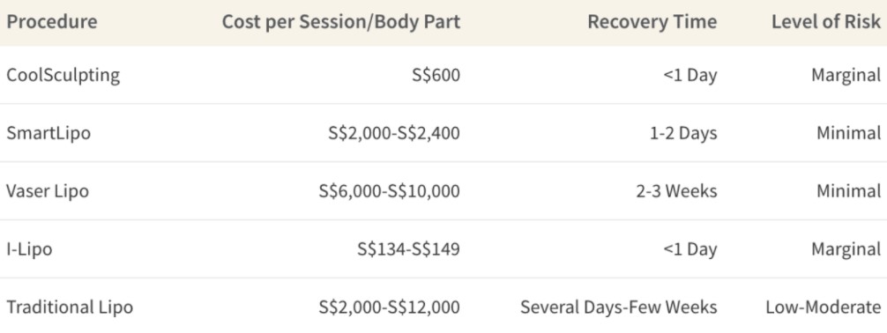Image resolution: width=887 pixels, height=333 pixels.
Task: Click the S$600 cost cell
Action: pyautogui.click(x=436, y=75)
